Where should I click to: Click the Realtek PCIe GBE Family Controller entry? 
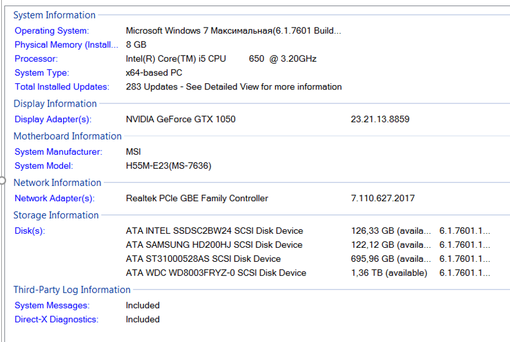tap(197, 198)
